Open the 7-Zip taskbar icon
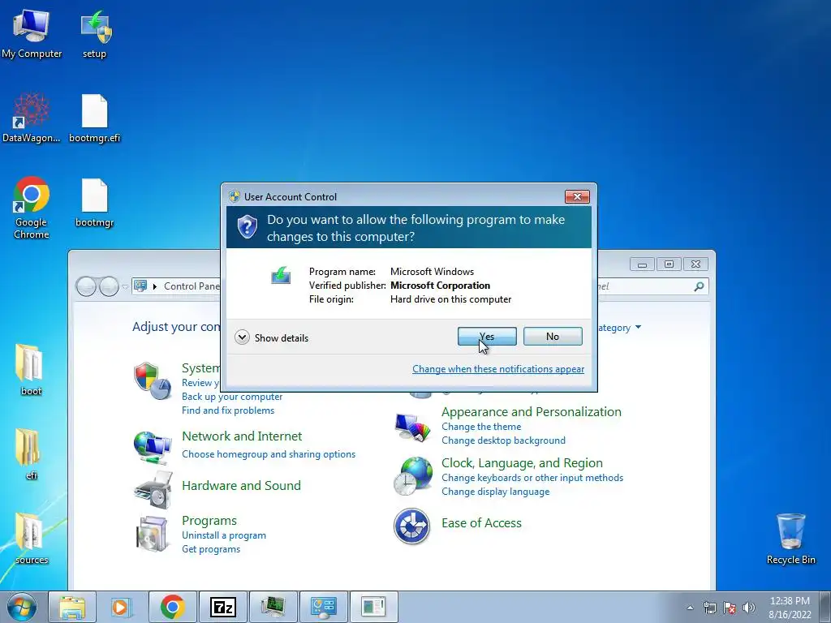This screenshot has height=623, width=831. 222,607
